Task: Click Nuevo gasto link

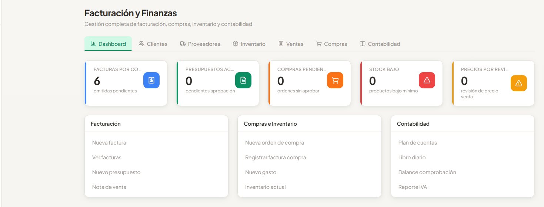Action: pos(261,172)
